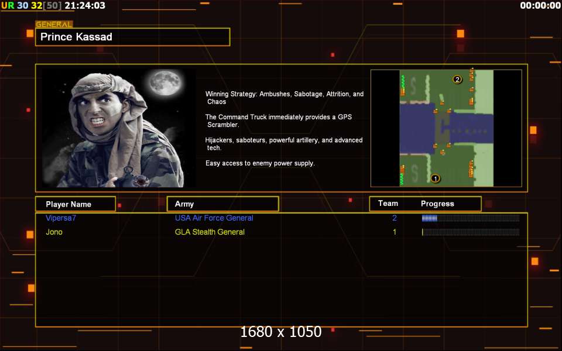The height and width of the screenshot is (351, 562).
Task: Click the Winning Strategy description text
Action: pos(285,98)
